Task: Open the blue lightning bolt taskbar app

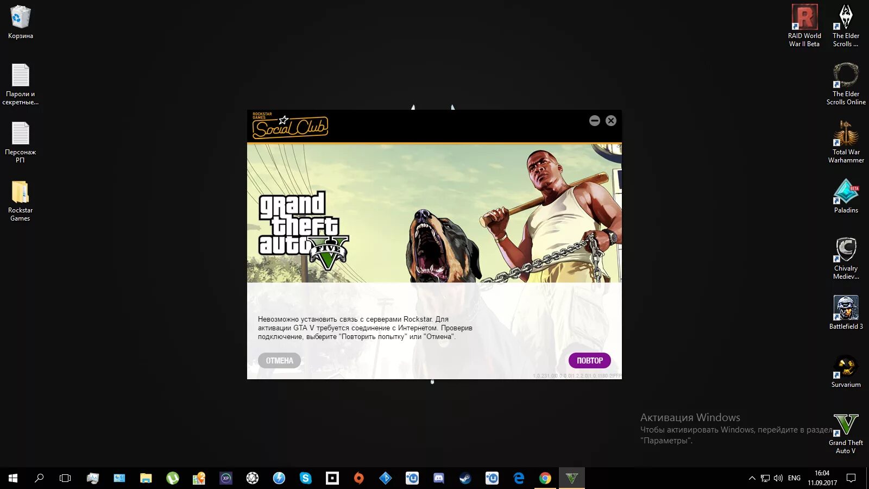Action: pos(279,478)
